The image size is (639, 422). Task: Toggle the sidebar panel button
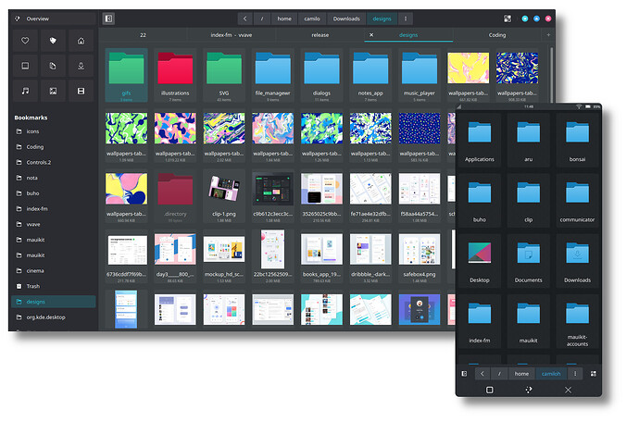[108, 19]
